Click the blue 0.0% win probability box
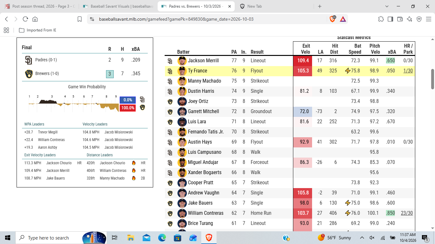The height and width of the screenshot is (244, 435). point(128,100)
